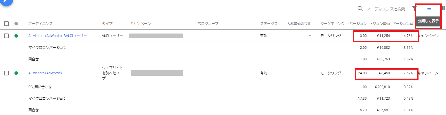This screenshot has width=446, height=115.
Task: Open All visitors (AdWords) の類似ユーザー link
Action: point(58,36)
